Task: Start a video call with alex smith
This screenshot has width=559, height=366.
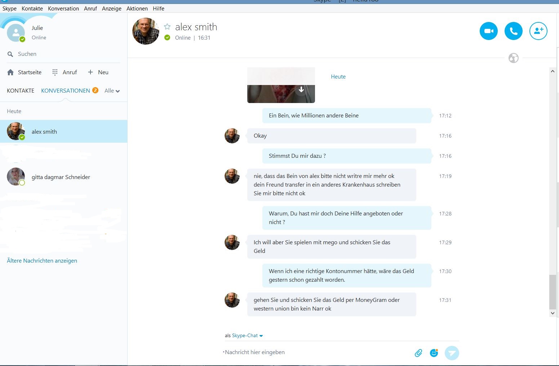Action: pyautogui.click(x=488, y=31)
